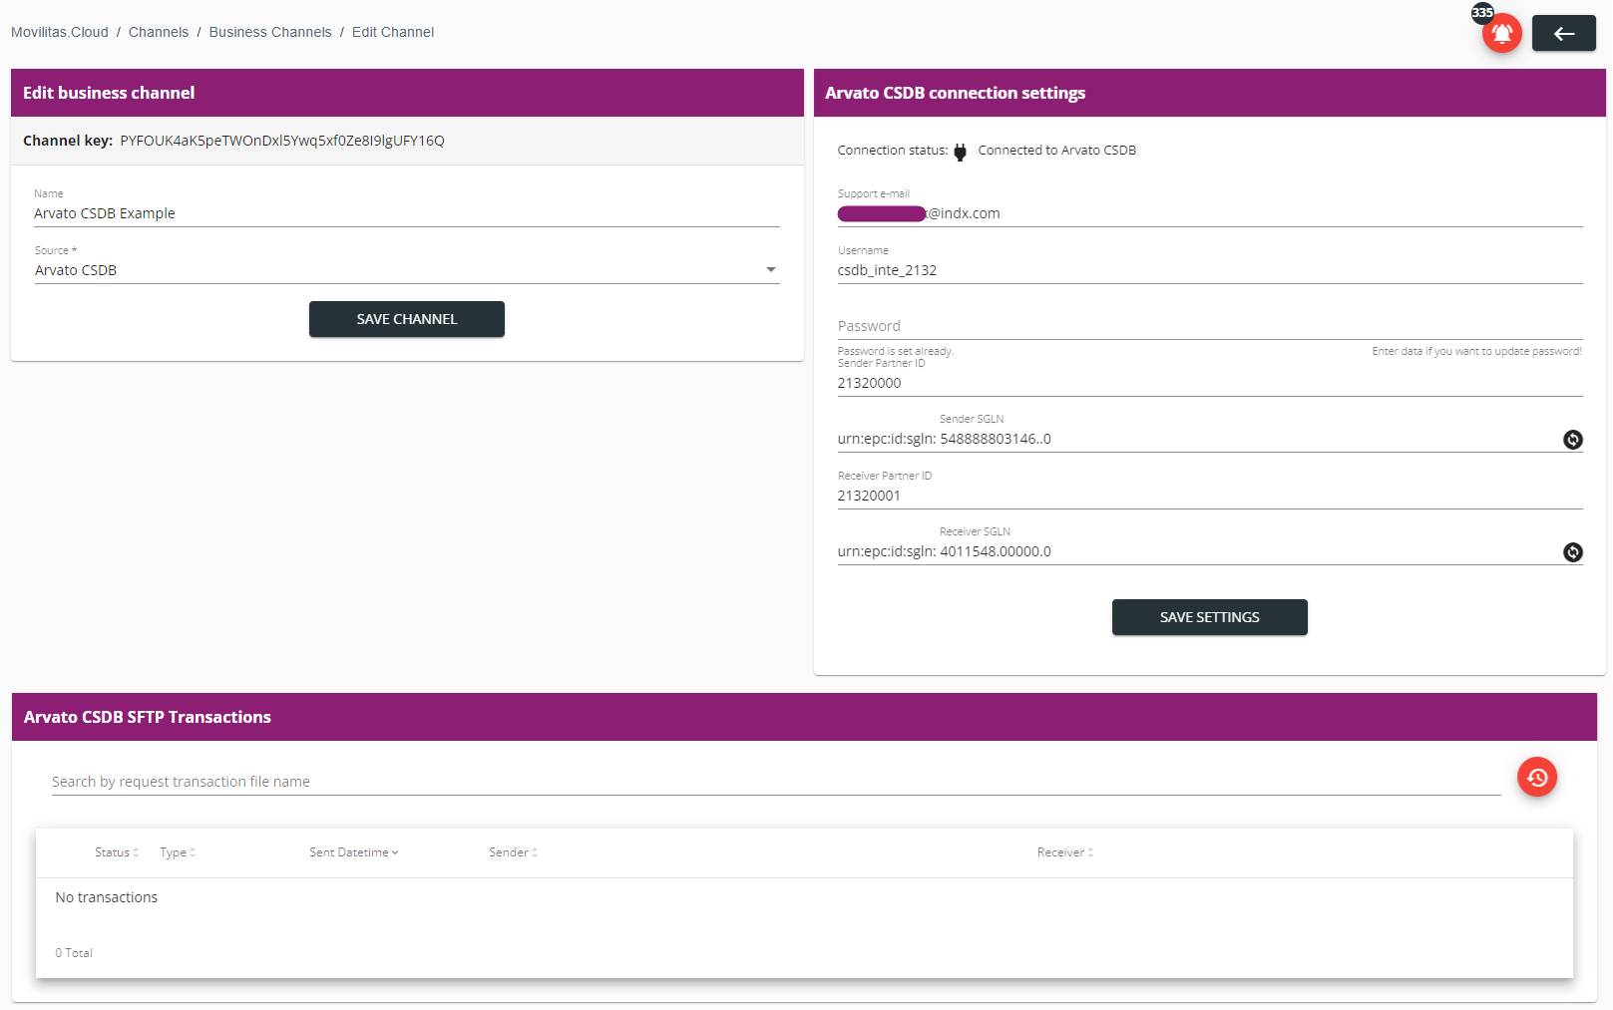Click the 'Edit business channel' heading

point(109,93)
